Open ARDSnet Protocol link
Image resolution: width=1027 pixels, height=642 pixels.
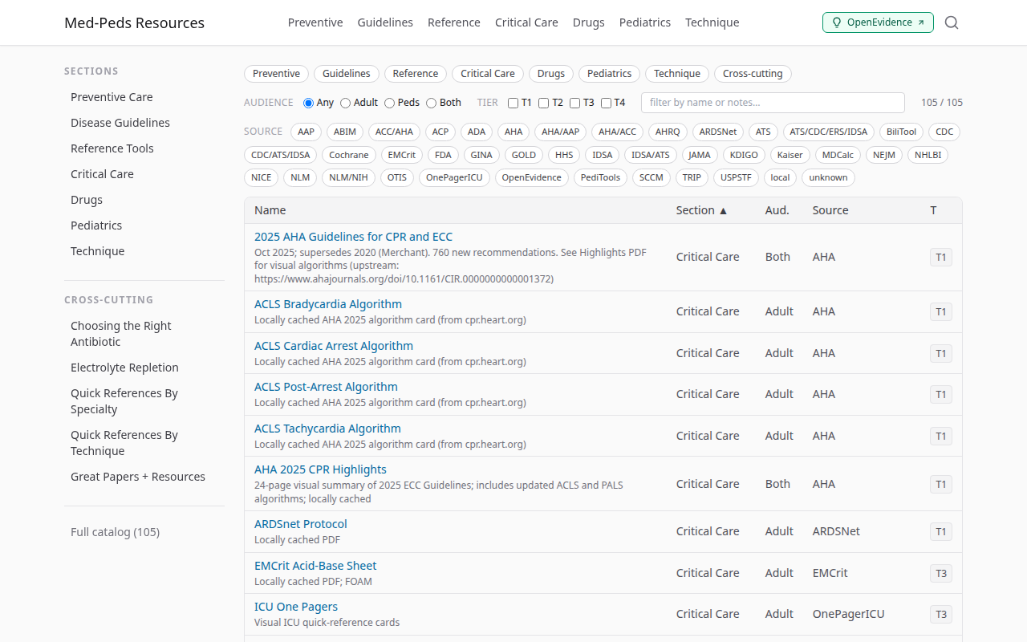301,524
